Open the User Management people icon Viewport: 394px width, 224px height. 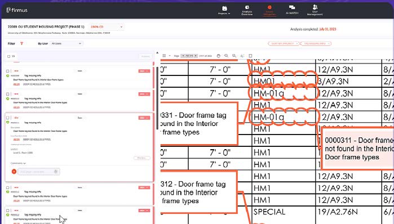315,7
